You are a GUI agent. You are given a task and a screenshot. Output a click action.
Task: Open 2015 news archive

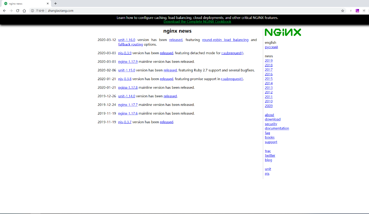[268, 79]
